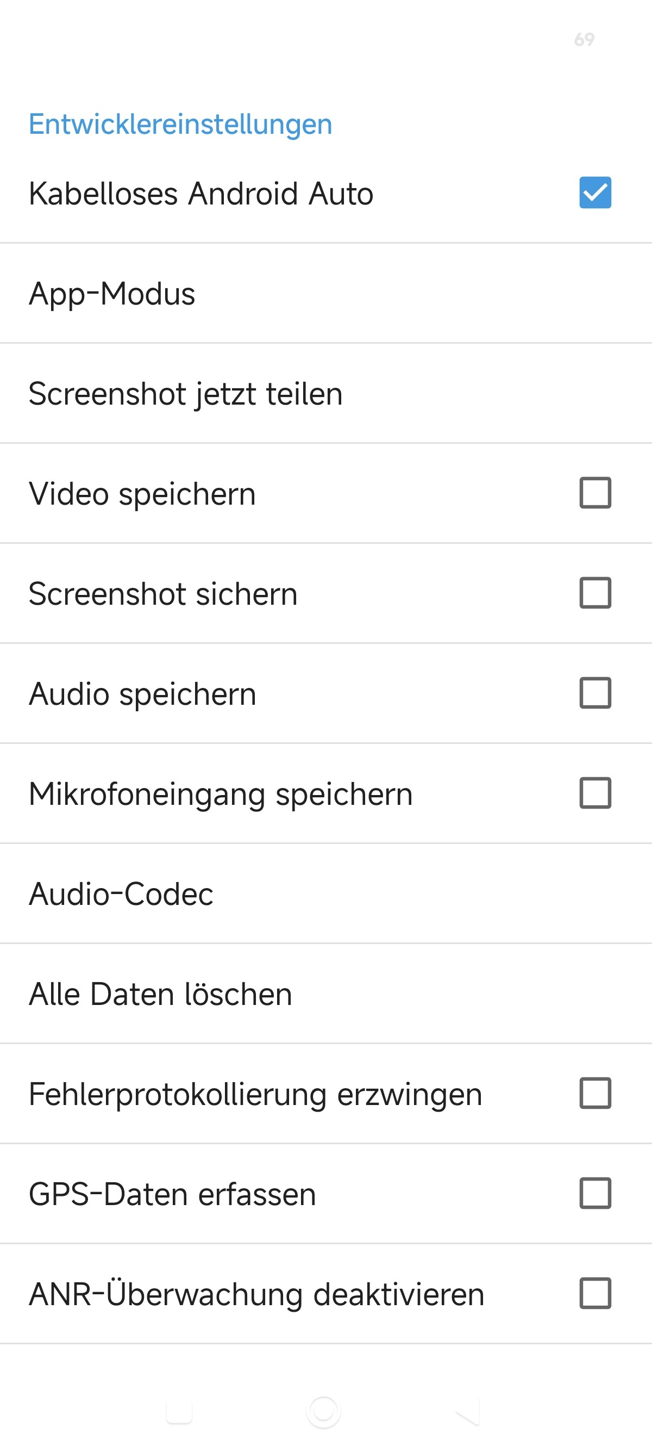Image resolution: width=652 pixels, height=1452 pixels.
Task: Tap Alle Daten löschen
Action: tap(326, 994)
